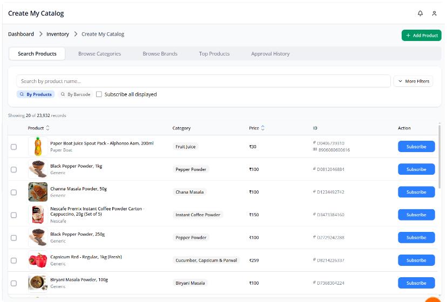The width and height of the screenshot is (447, 302).
Task: Open the notifications bell icon
Action: (421, 13)
